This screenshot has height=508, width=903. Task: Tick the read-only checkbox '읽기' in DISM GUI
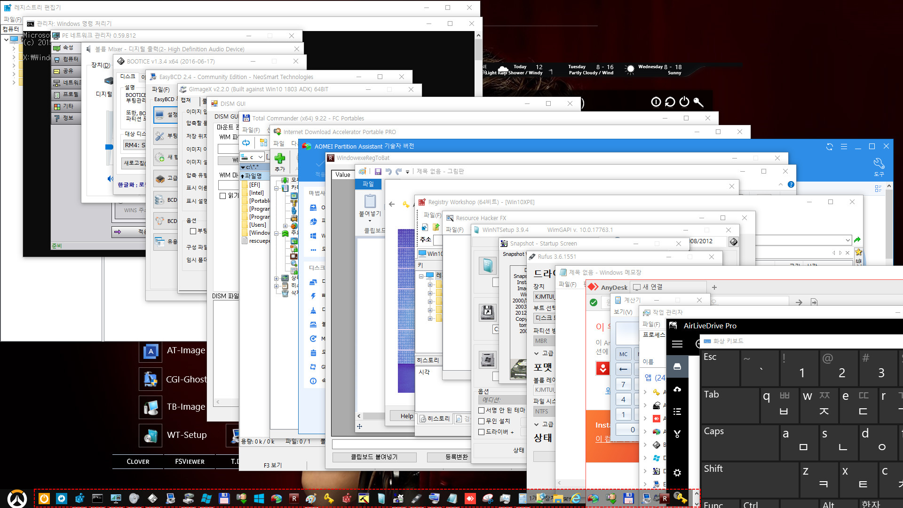point(223,196)
